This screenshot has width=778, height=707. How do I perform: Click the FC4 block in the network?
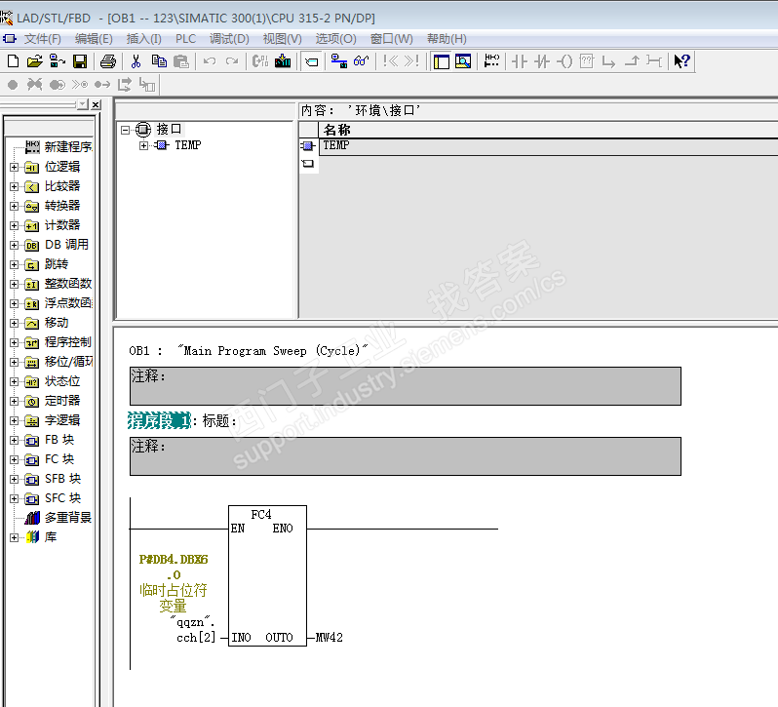[x=267, y=575]
